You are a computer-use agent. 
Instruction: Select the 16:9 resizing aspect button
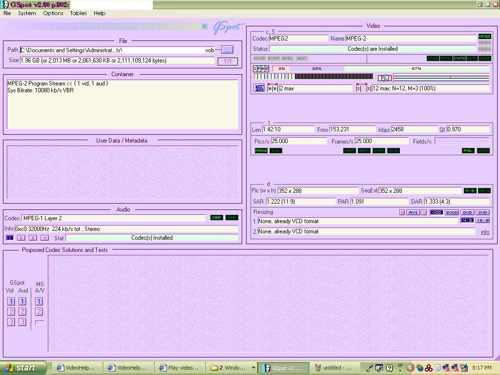pyautogui.click(x=483, y=220)
